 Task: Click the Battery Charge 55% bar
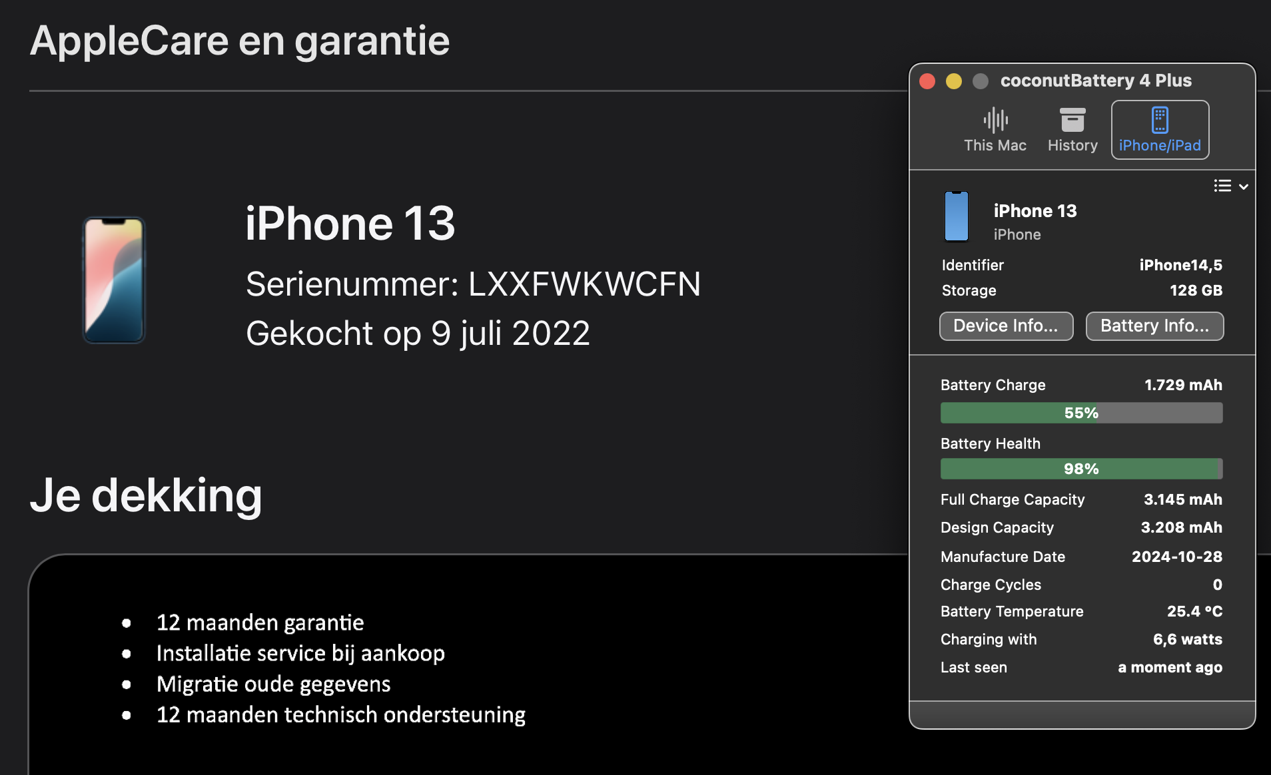[1081, 413]
